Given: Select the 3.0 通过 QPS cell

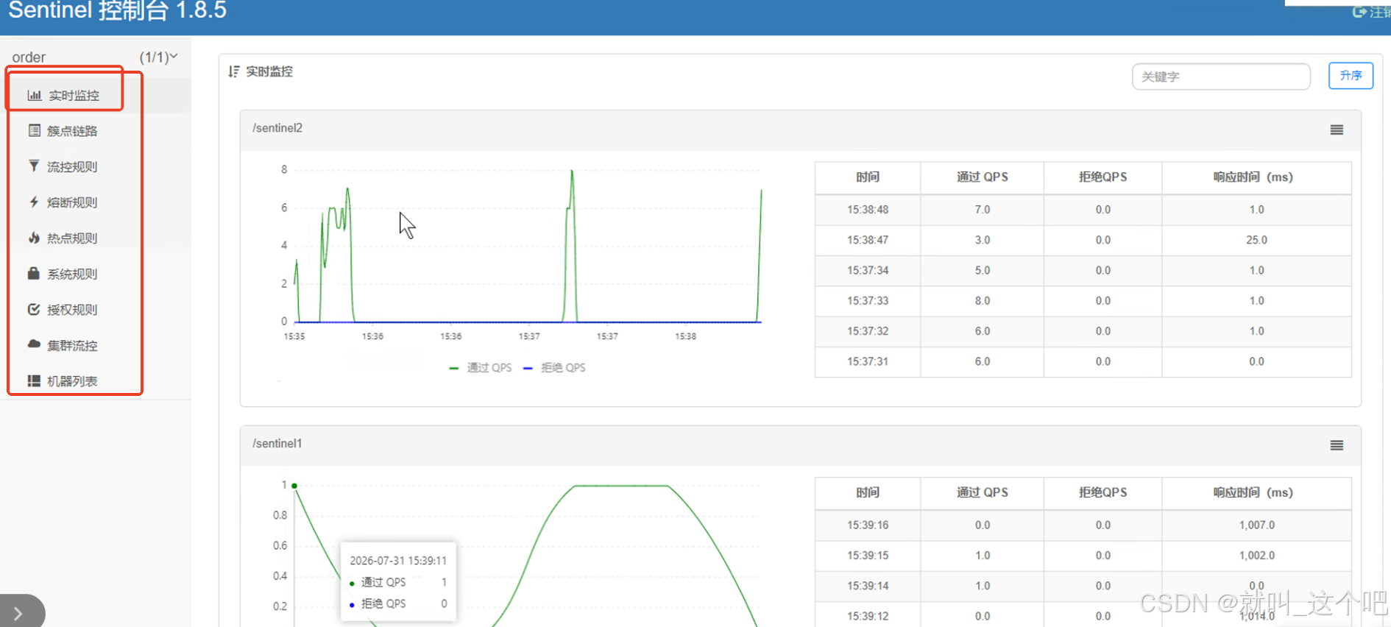Looking at the screenshot, I should pos(982,240).
